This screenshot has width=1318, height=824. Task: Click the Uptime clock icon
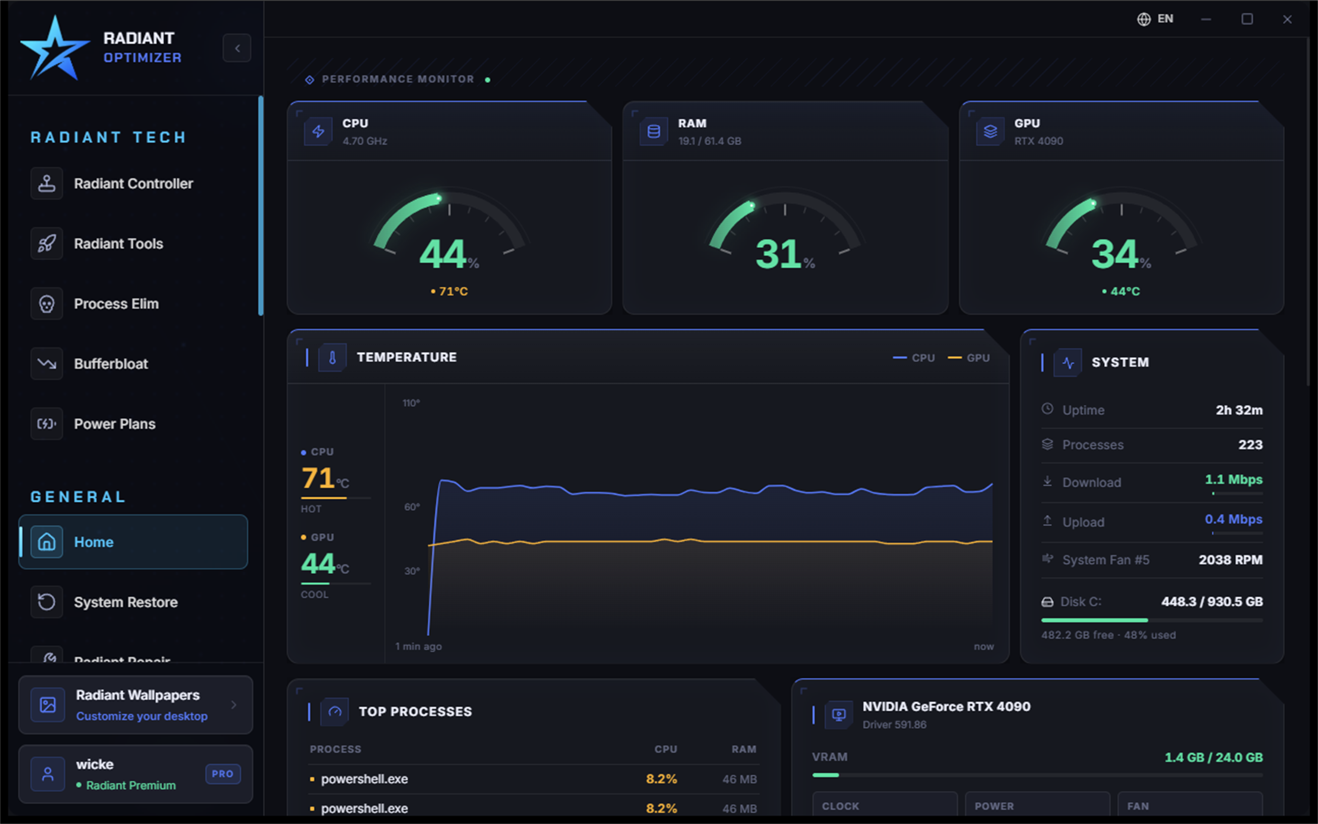[x=1047, y=409]
